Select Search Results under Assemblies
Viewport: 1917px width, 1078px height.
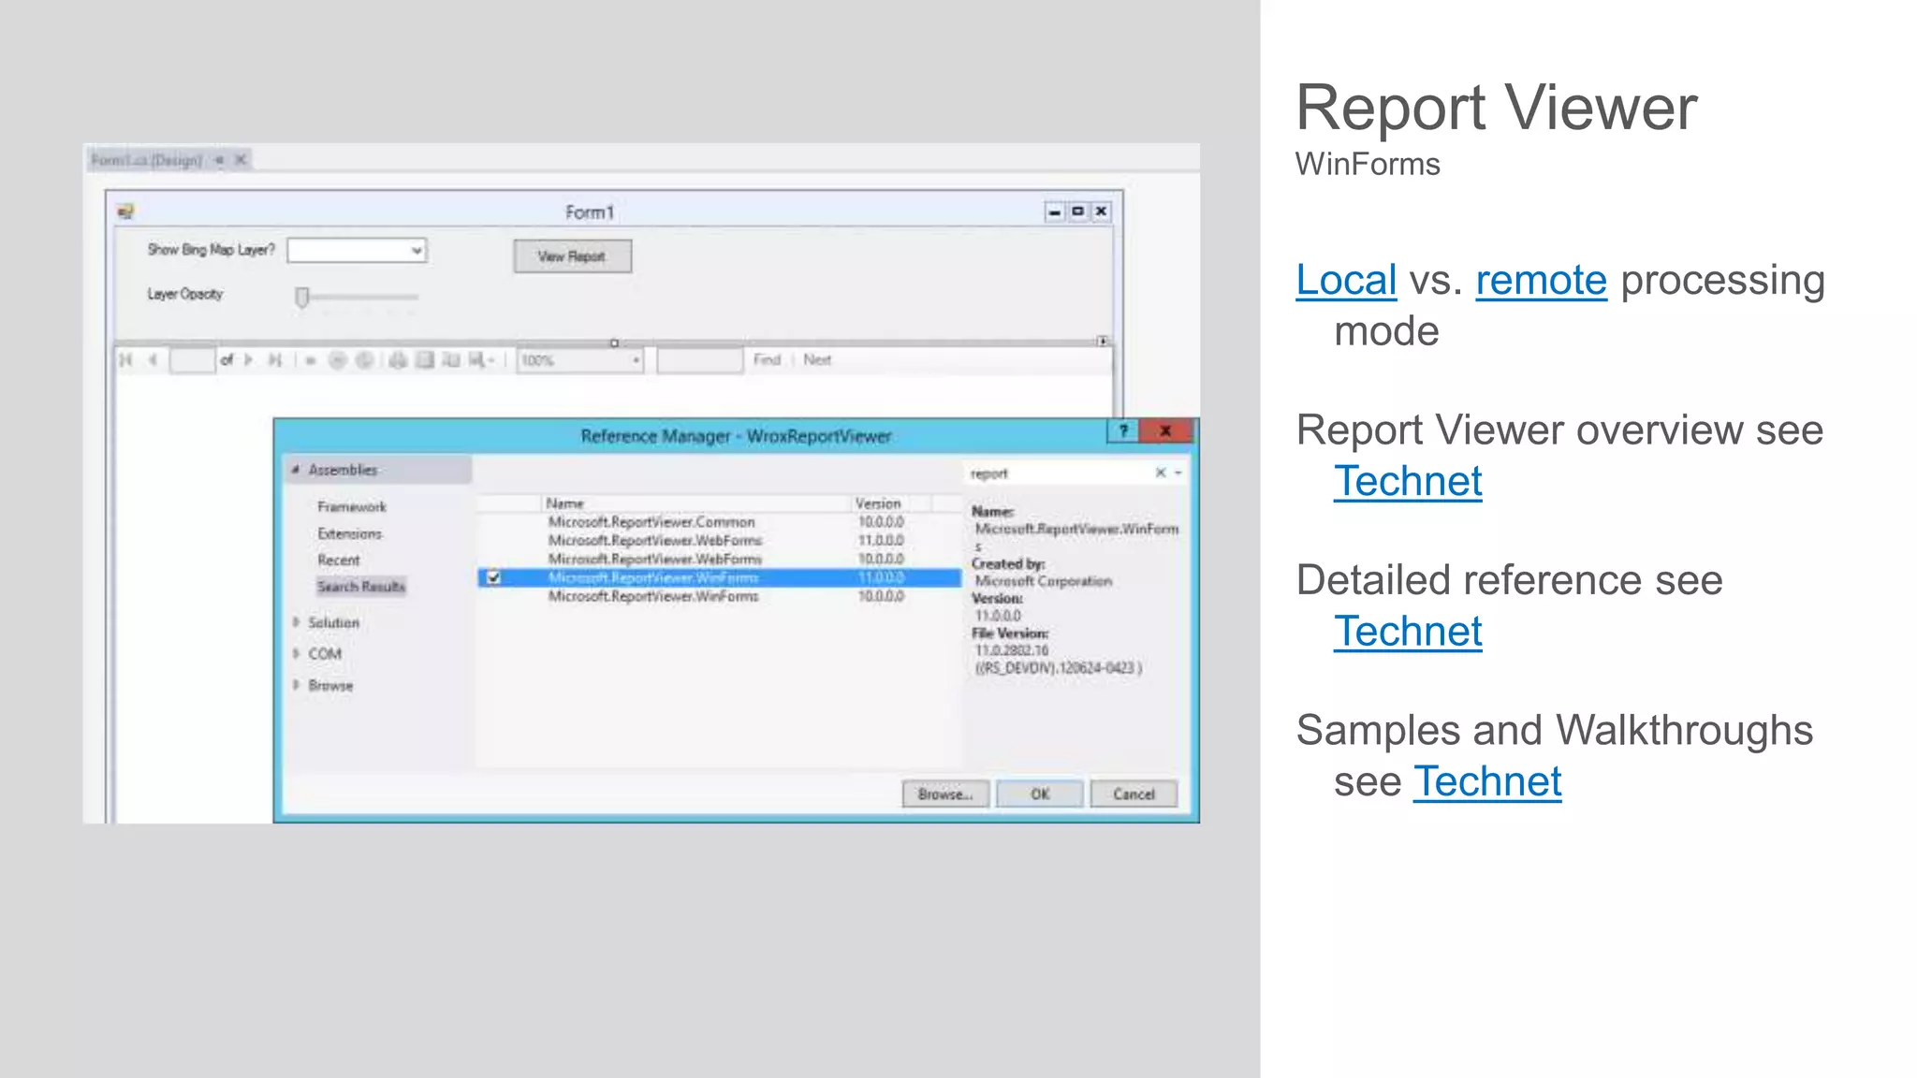(361, 587)
